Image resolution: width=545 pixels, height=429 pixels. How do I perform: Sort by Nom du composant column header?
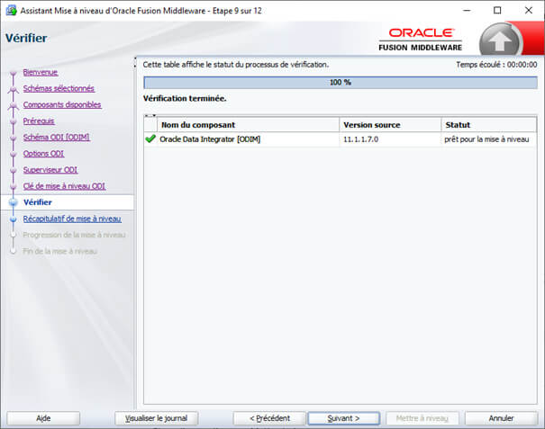[248, 125]
